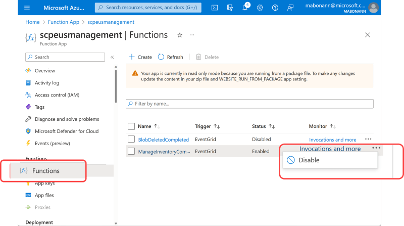Open the ManageInventoryCom... function link

coord(164,152)
